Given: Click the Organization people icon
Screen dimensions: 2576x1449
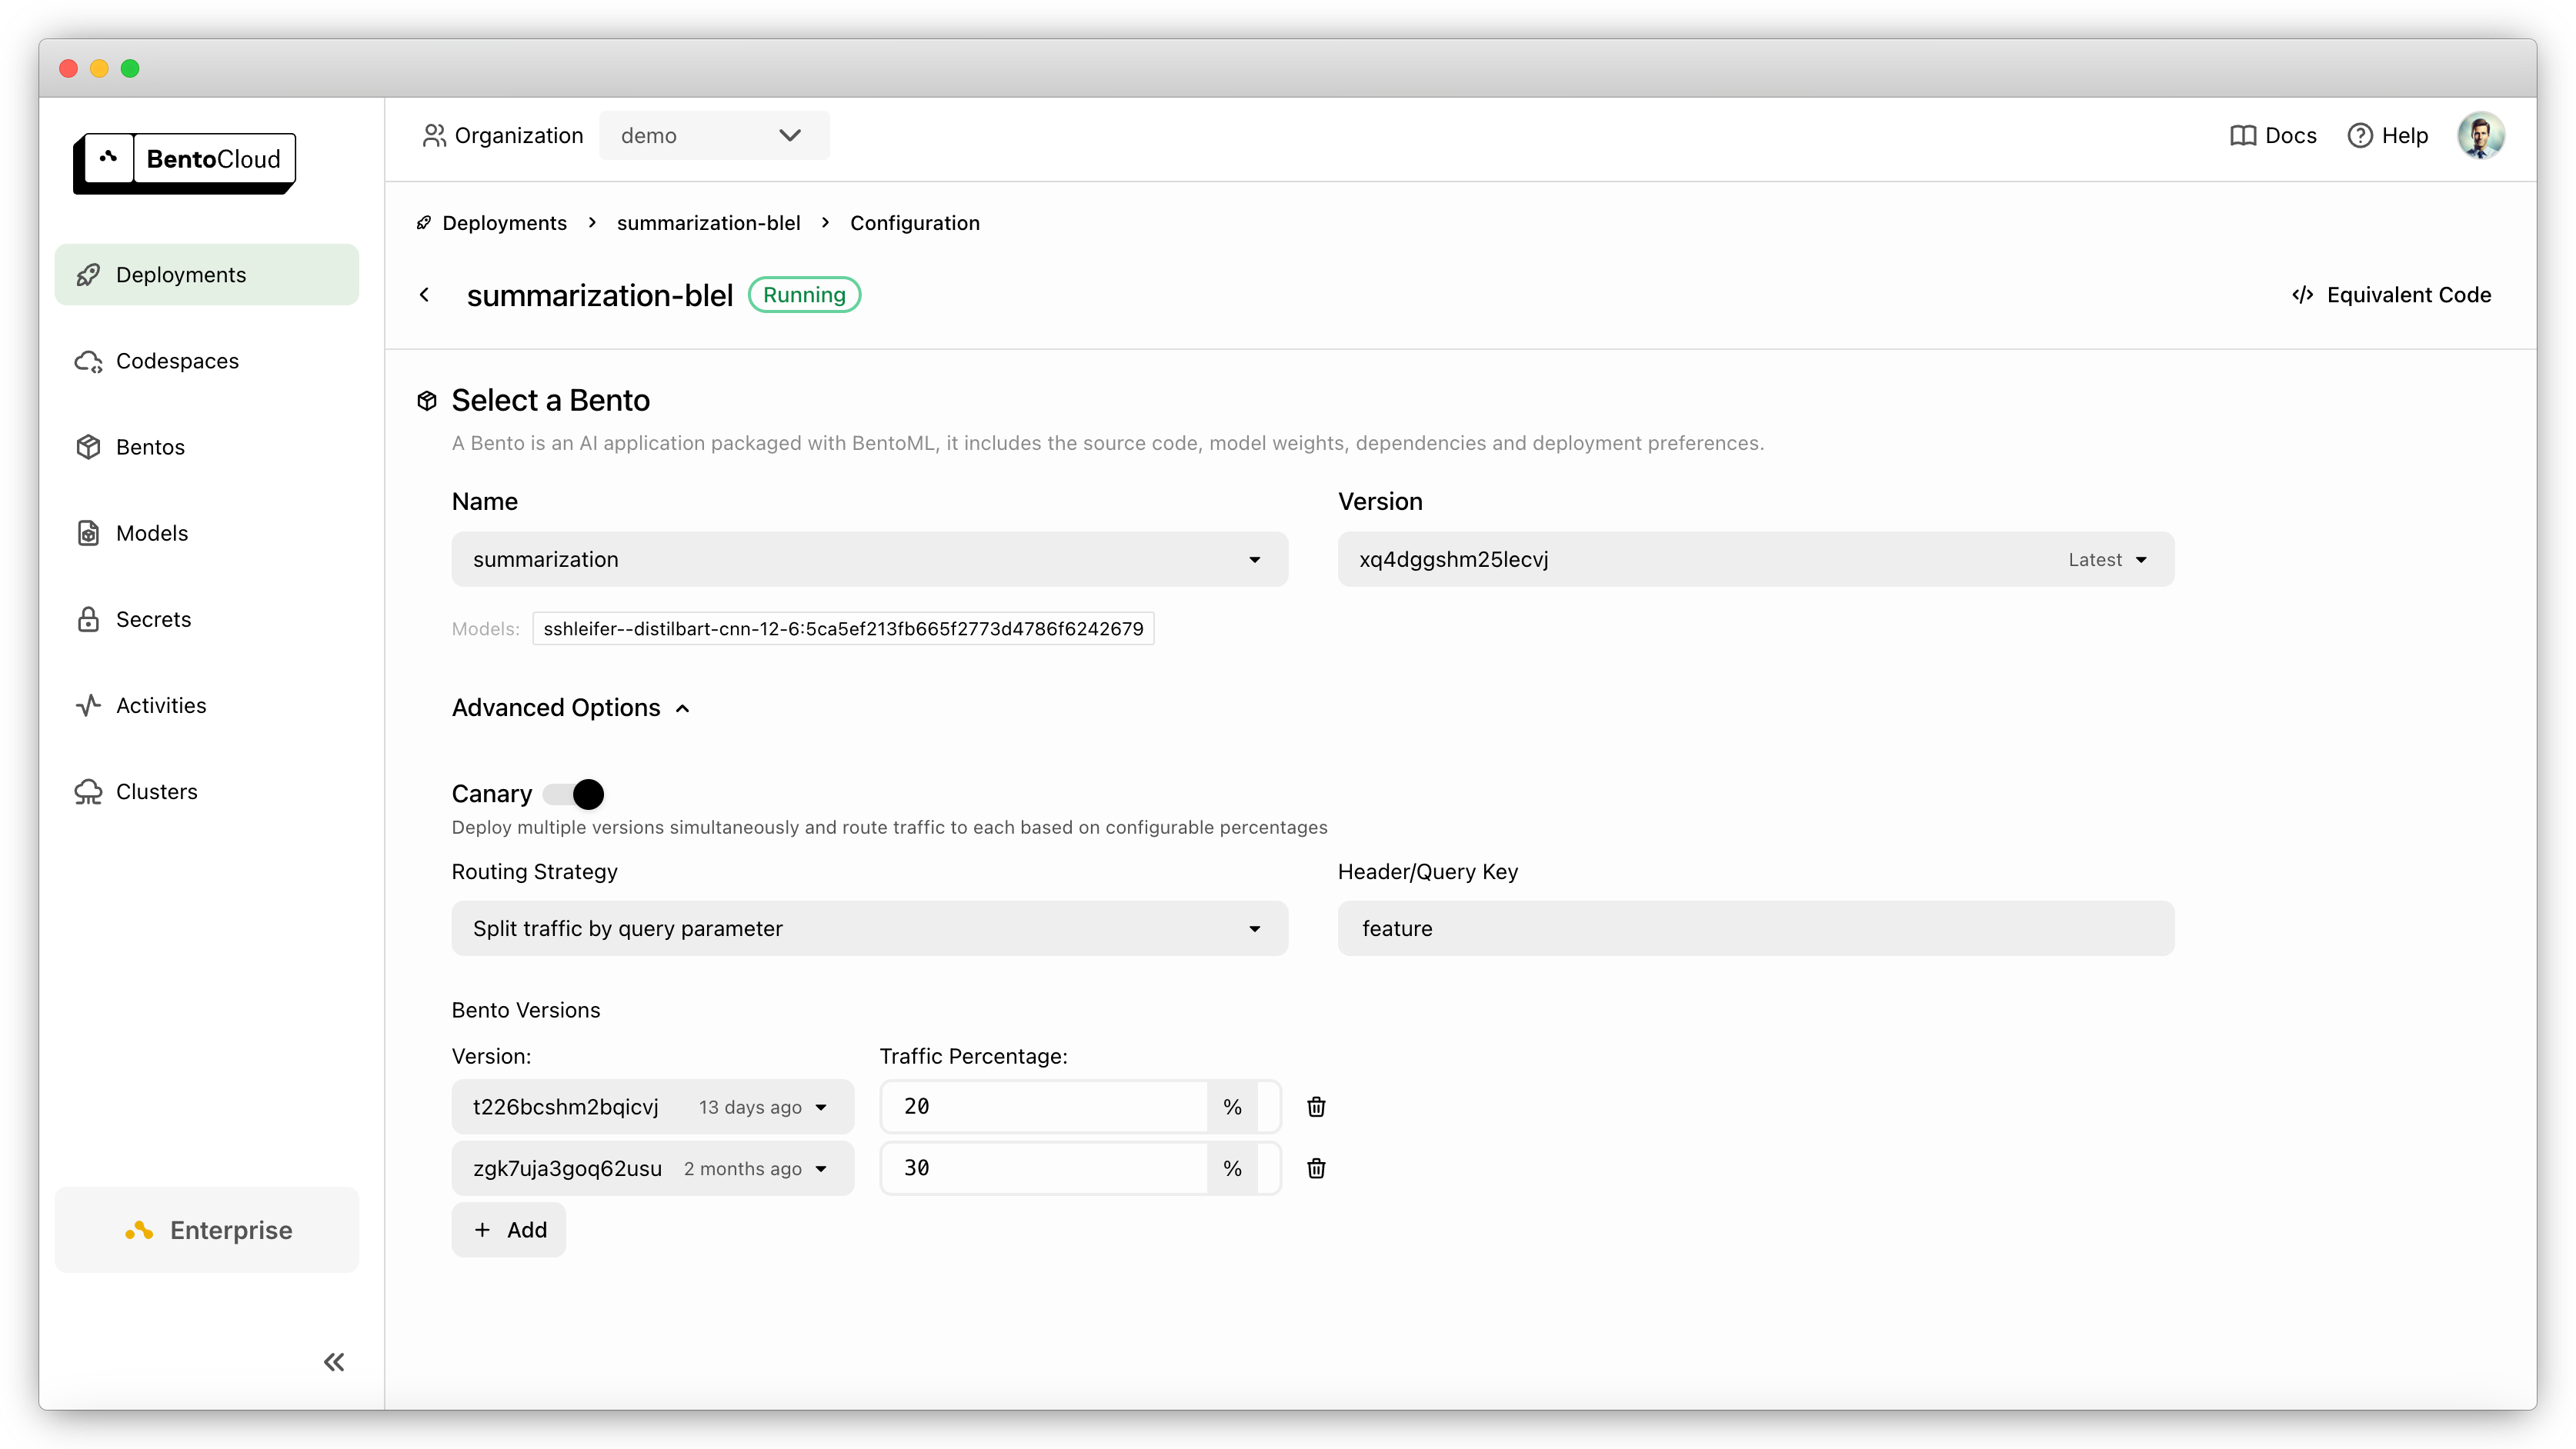Looking at the screenshot, I should click(x=434, y=135).
